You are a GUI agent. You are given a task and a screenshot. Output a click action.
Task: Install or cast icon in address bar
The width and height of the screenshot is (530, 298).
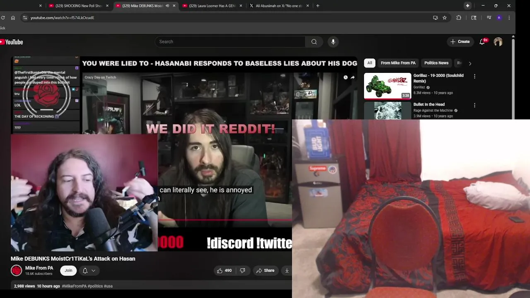coord(435,18)
